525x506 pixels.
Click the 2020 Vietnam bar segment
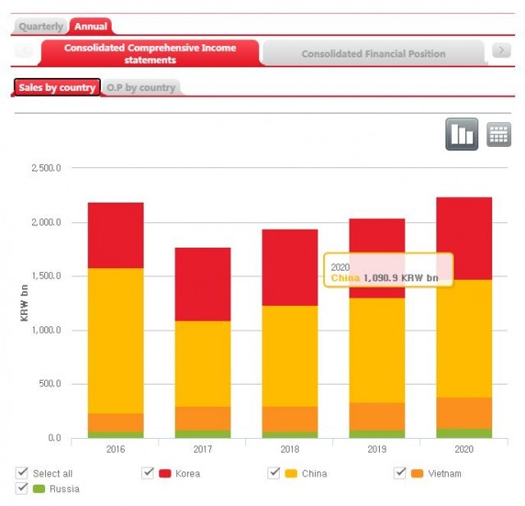click(x=463, y=413)
